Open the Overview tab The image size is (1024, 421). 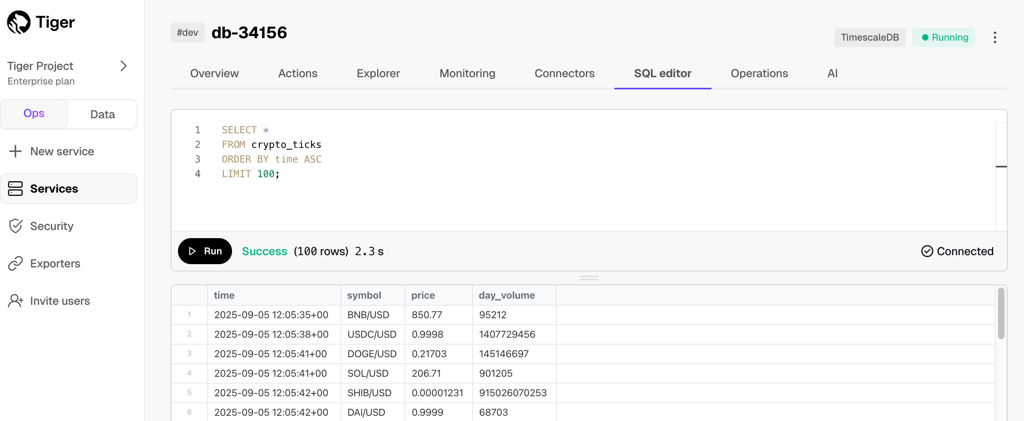click(x=214, y=74)
